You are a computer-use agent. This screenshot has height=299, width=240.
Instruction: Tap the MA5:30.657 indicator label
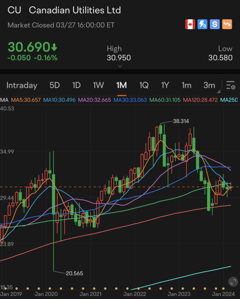pyautogui.click(x=26, y=100)
